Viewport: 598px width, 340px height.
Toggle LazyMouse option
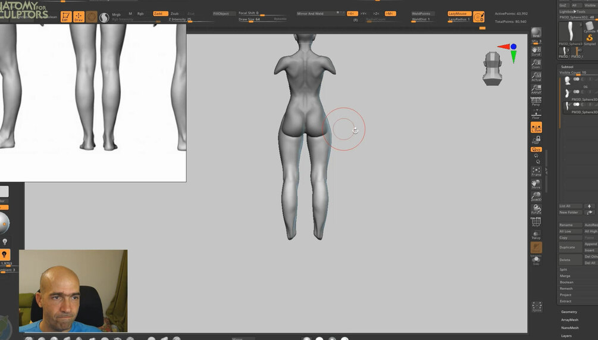[x=459, y=13]
